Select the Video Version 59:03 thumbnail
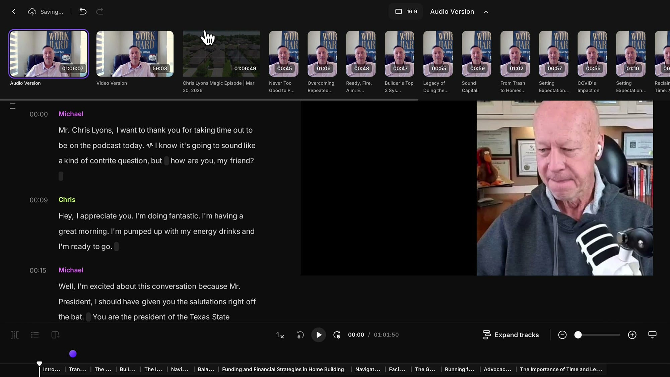This screenshot has width=670, height=377. coord(135,54)
